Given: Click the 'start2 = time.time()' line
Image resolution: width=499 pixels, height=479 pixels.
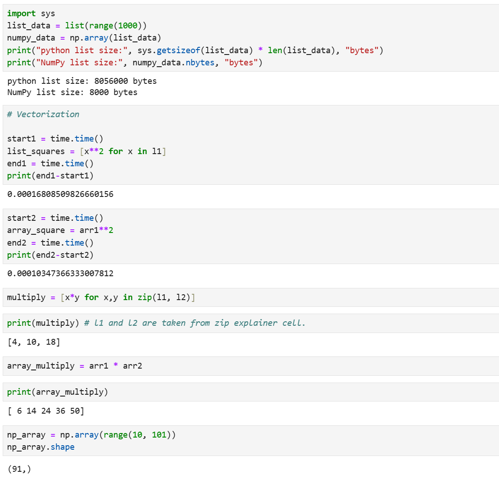Looking at the screenshot, I should pos(55,218).
